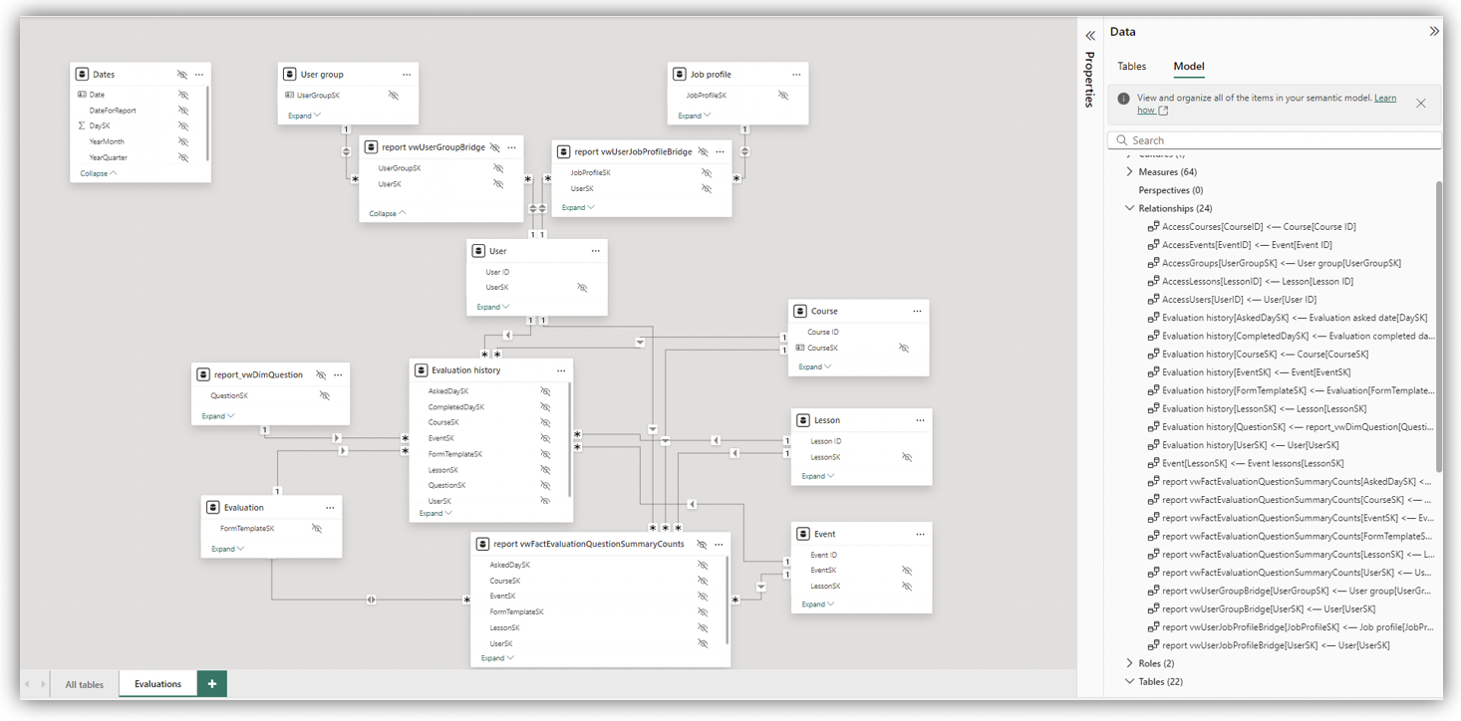Open the Lesson table more options menu
The width and height of the screenshot is (1461, 721).
coord(920,420)
